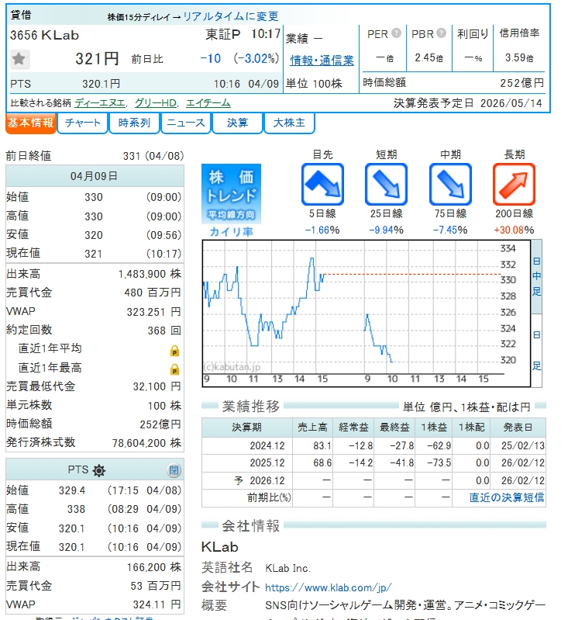568x620 pixels.
Task: Click the 発表日 column header
Action: click(x=518, y=427)
